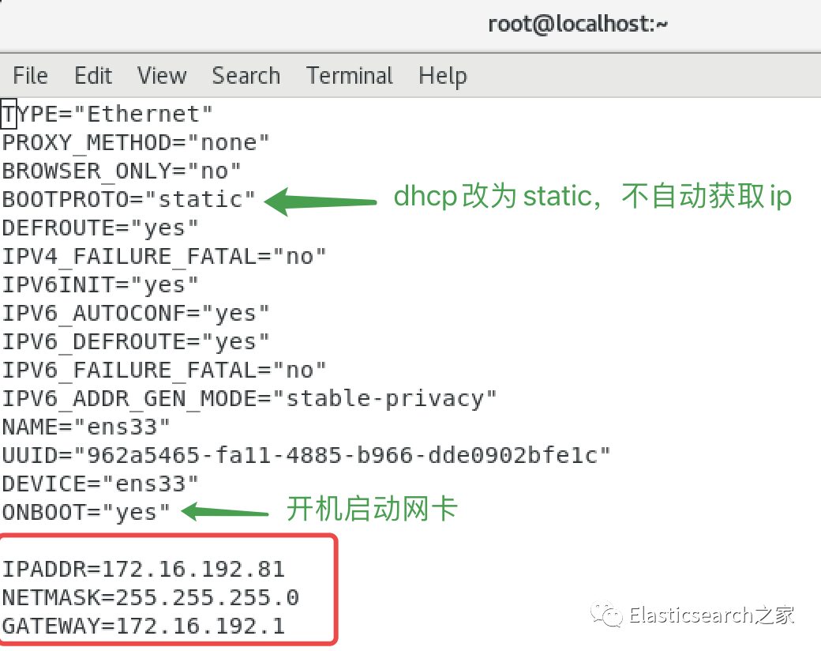821x651 pixels.
Task: Click the ONBOOT="yes" line
Action: (86, 512)
